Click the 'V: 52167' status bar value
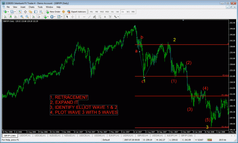This screenshot has width=238, height=143. 199,140
